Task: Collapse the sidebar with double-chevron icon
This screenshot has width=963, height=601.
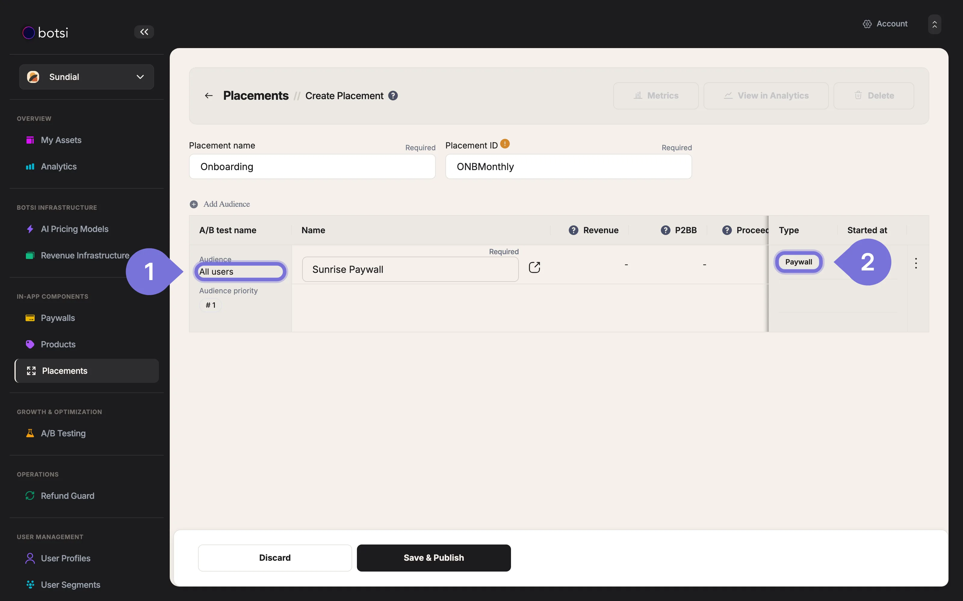Action: coord(144,32)
